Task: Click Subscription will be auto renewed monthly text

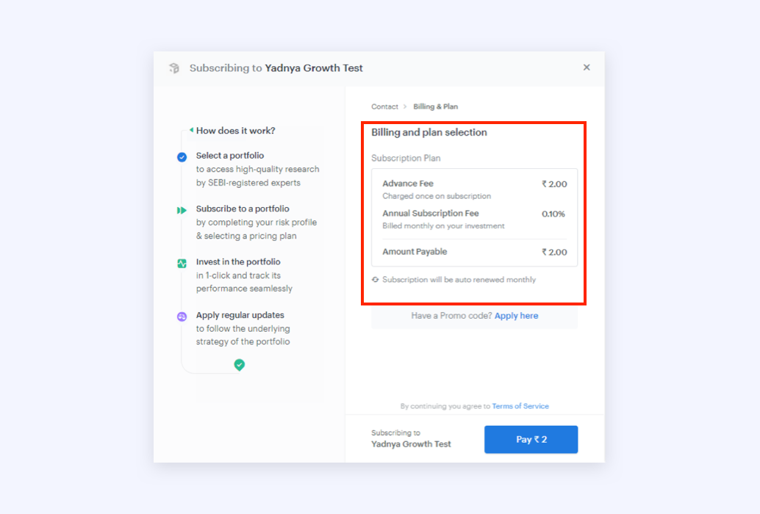Action: tap(459, 279)
